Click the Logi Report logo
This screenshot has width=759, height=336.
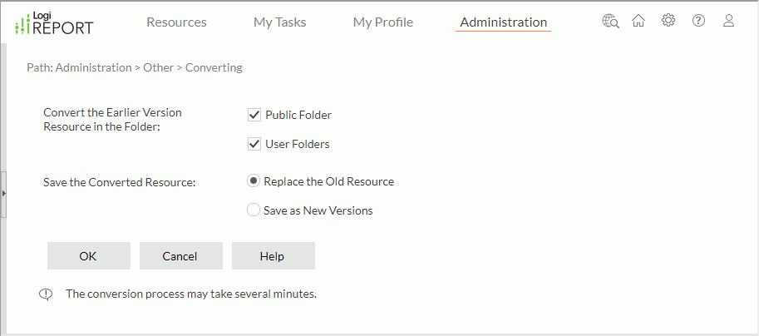tap(55, 22)
